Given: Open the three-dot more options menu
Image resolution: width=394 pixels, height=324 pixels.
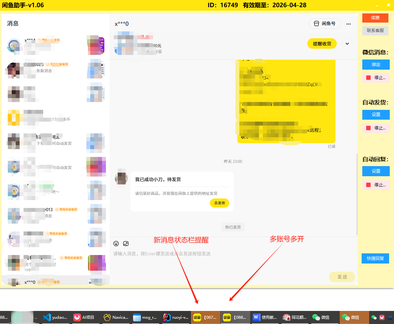Looking at the screenshot, I should coord(349,24).
